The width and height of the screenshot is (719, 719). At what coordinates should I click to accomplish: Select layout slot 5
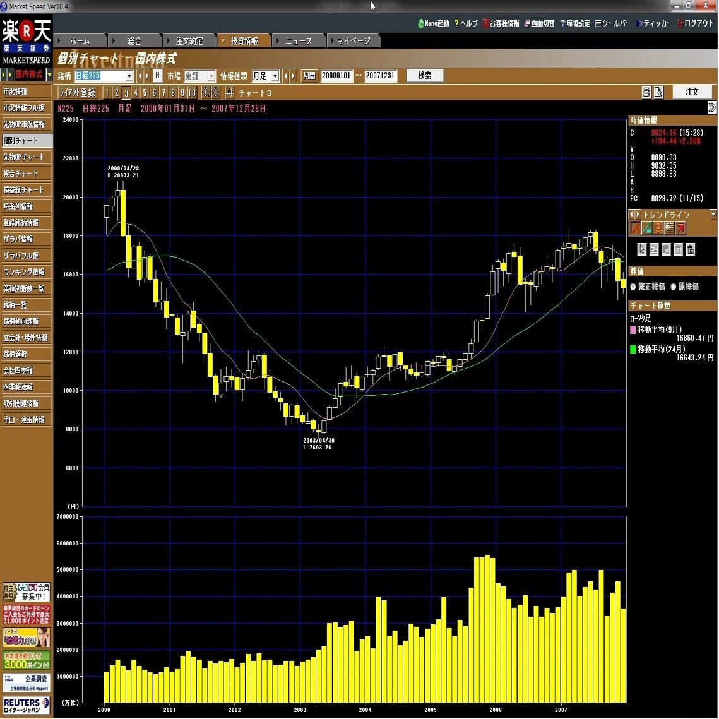click(145, 93)
